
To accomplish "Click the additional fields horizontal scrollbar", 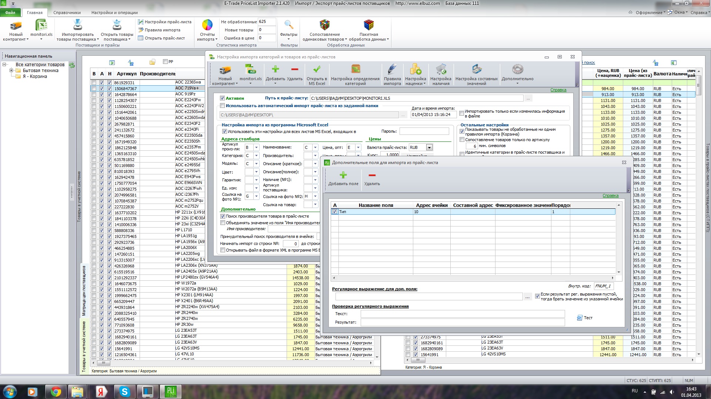I will pyautogui.click(x=473, y=278).
